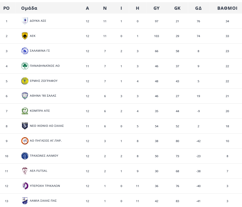Click the ΔΟΥΚΑ ΑΣΕ team crest
242x207 pixels.
coord(25,21)
